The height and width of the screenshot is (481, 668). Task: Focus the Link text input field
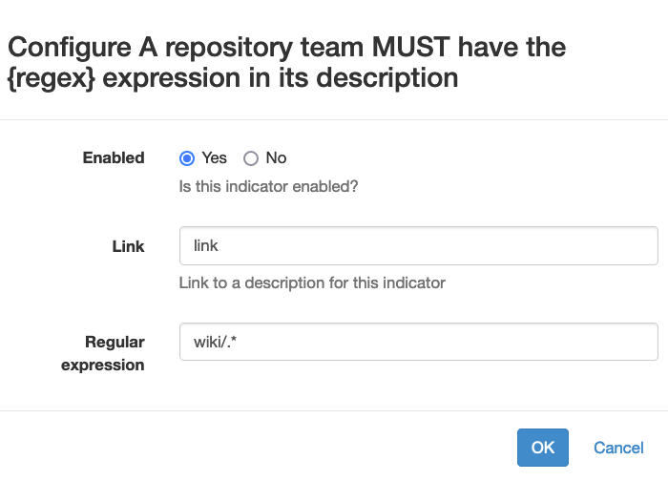[418, 245]
